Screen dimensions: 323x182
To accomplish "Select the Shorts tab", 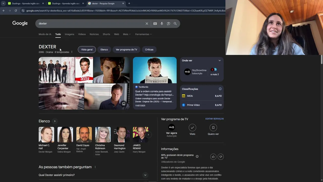I will click(106, 34).
